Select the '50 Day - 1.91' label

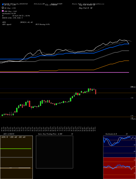(x=10, y=8)
